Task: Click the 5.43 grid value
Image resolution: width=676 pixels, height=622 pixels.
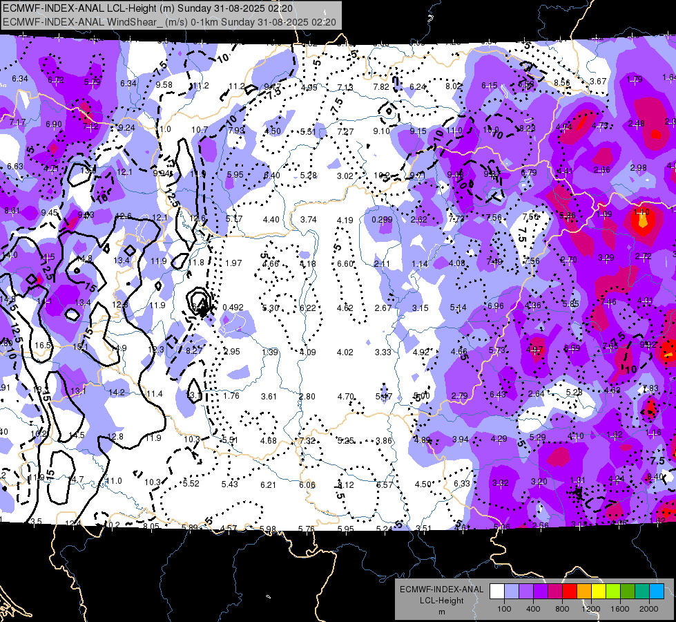Action: coord(230,484)
